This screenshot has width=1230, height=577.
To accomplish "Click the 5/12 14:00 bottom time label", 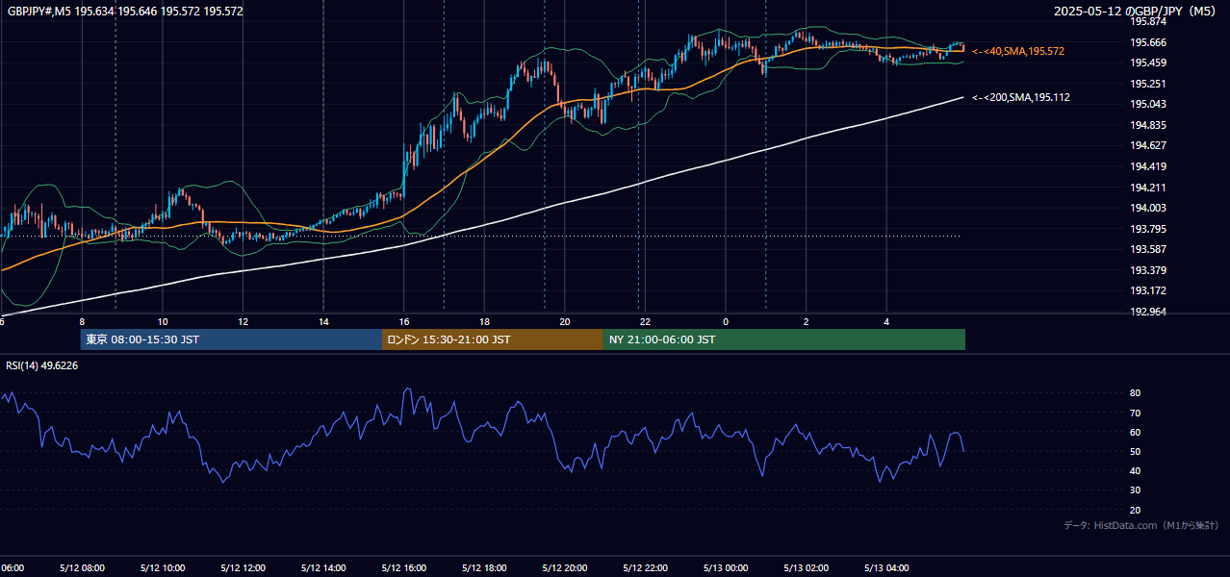I will (323, 568).
